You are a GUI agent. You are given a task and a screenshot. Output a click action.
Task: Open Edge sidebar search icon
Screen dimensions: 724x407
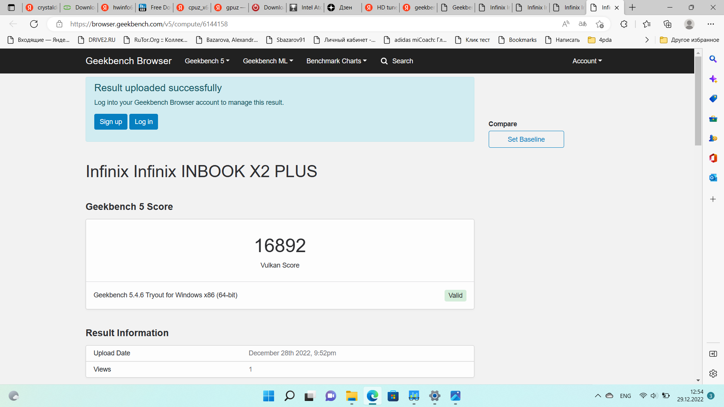tap(713, 59)
